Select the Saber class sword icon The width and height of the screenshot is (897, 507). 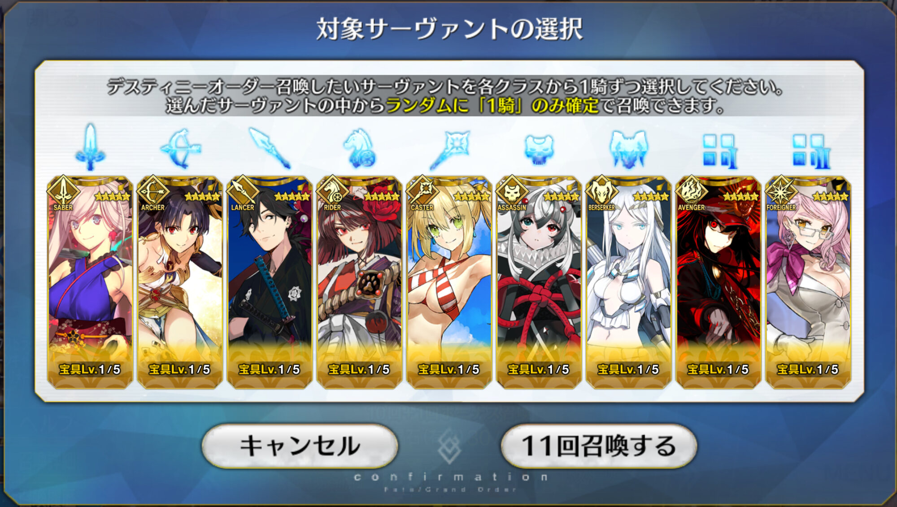[x=90, y=147]
